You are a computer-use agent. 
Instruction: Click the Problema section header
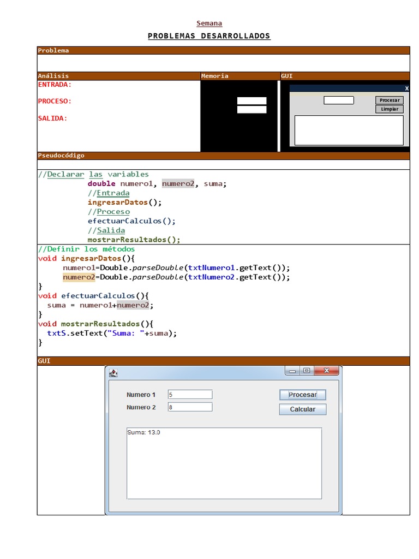tap(223, 50)
